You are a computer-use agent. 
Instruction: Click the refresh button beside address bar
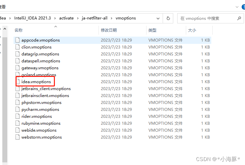168,18
